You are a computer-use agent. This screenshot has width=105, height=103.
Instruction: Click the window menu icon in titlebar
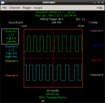[x=3, y=2]
